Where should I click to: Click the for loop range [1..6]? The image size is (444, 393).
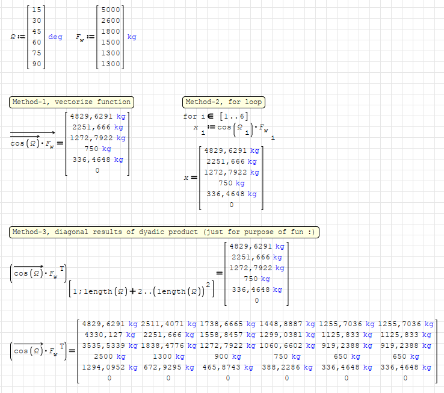233,116
